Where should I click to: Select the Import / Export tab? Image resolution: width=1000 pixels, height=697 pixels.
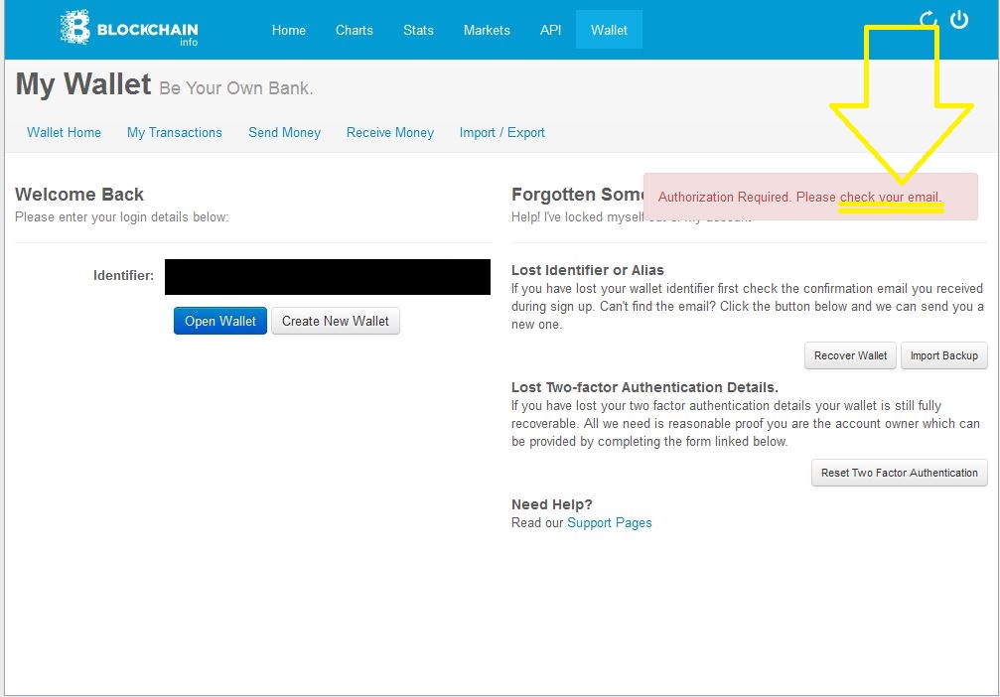[x=502, y=132]
